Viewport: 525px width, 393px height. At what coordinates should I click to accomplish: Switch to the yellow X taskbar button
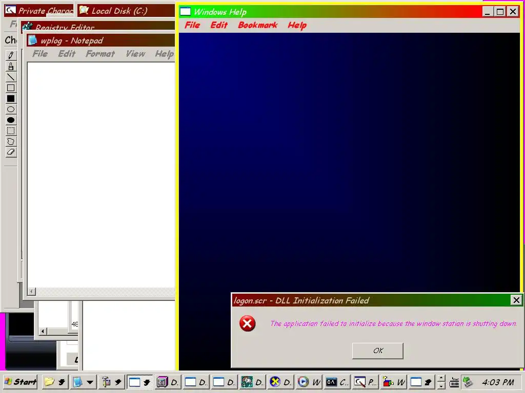pos(280,382)
